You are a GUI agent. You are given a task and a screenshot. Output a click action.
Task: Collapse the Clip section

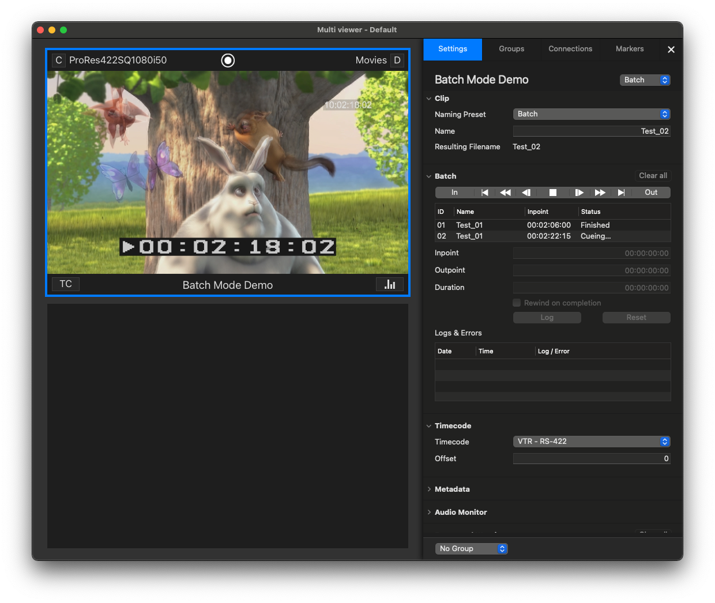(429, 99)
